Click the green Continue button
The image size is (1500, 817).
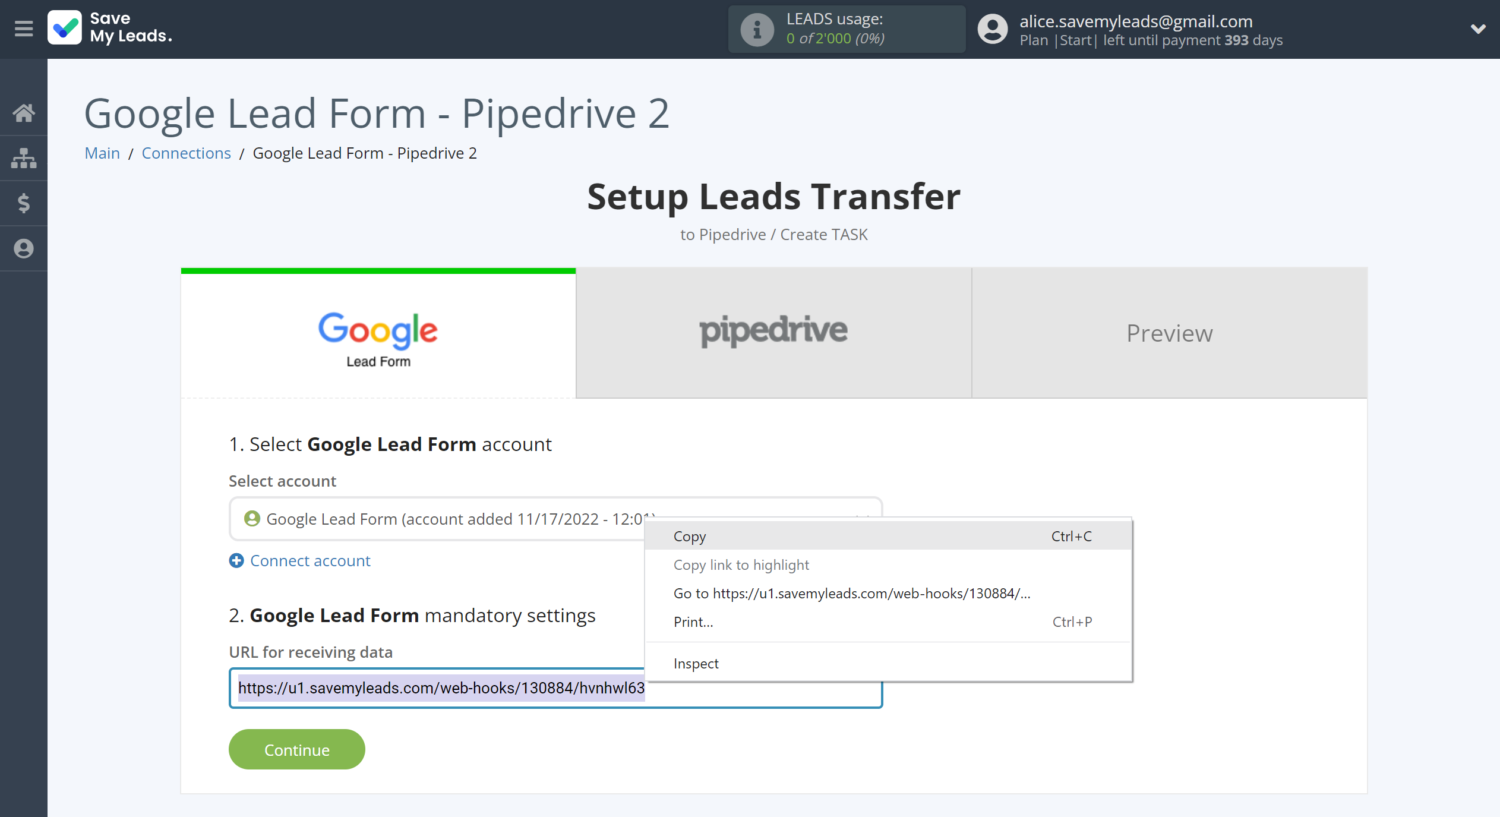point(296,749)
